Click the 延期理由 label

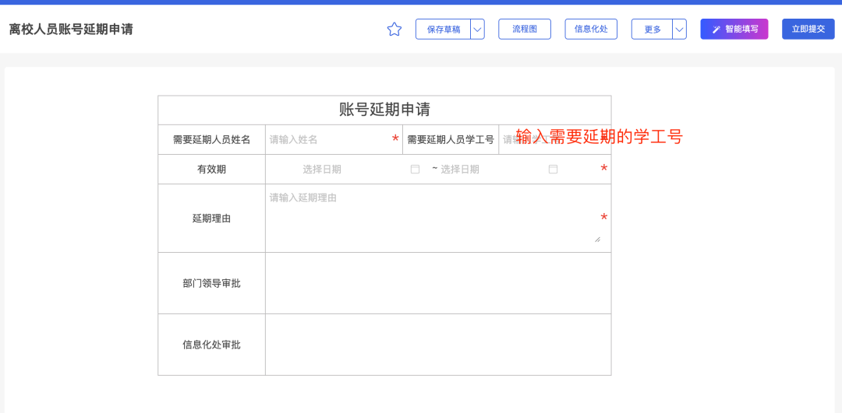[211, 218]
